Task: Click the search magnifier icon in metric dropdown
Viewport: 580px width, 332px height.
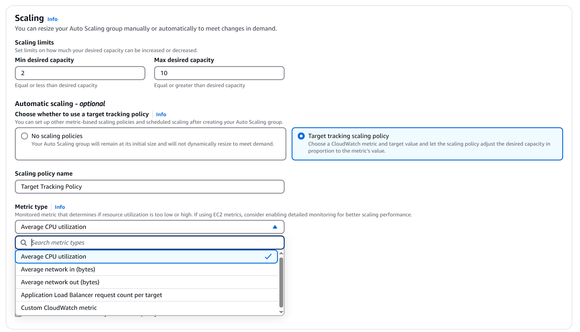Action: 24,243
